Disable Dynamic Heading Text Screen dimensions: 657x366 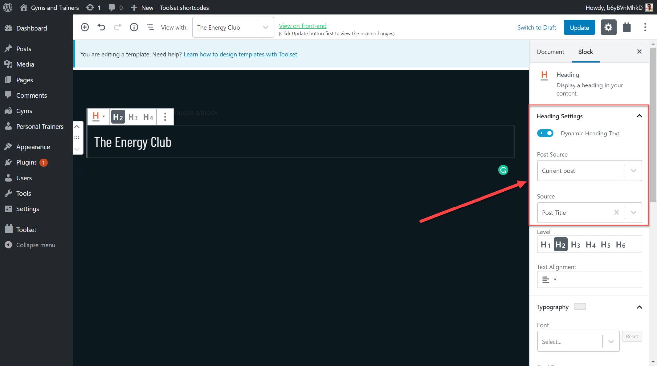pos(545,133)
